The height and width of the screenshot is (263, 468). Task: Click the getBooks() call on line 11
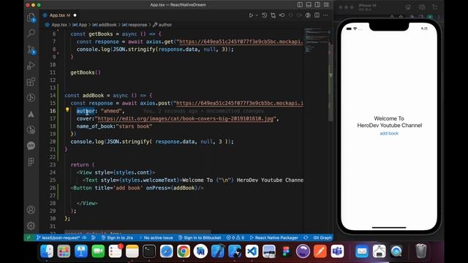point(86,72)
